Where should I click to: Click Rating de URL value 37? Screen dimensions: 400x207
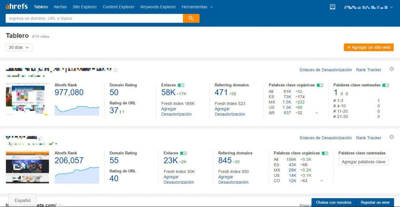114,111
